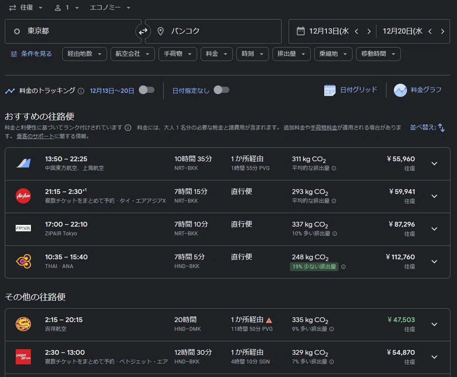Click the AirAsia airline logo

(24, 196)
